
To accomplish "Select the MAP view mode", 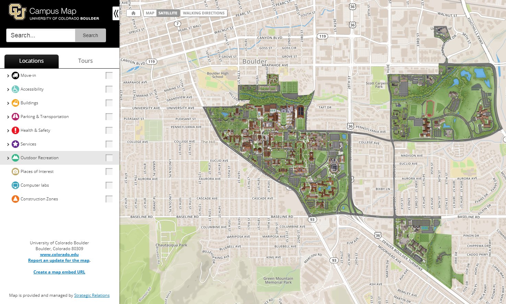I will 150,13.
